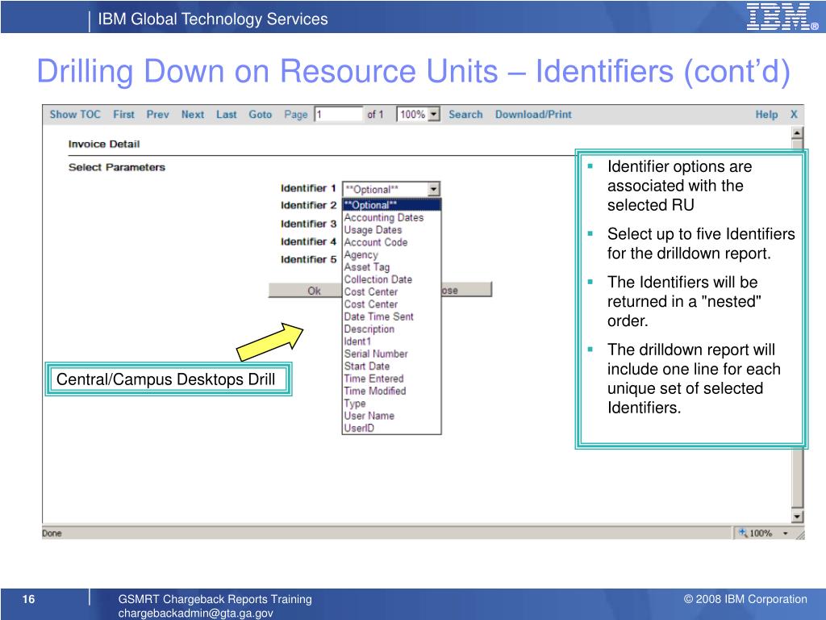Close the report viewer with X
Screen dimensions: 826x620
pyautogui.click(x=794, y=115)
